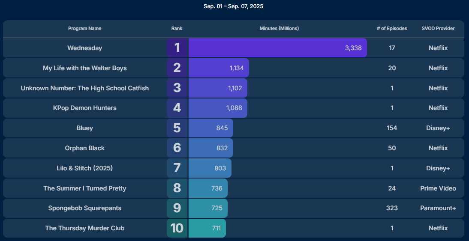Click the Minutes (Millions) column header
The width and height of the screenshot is (469, 241).
tap(279, 29)
